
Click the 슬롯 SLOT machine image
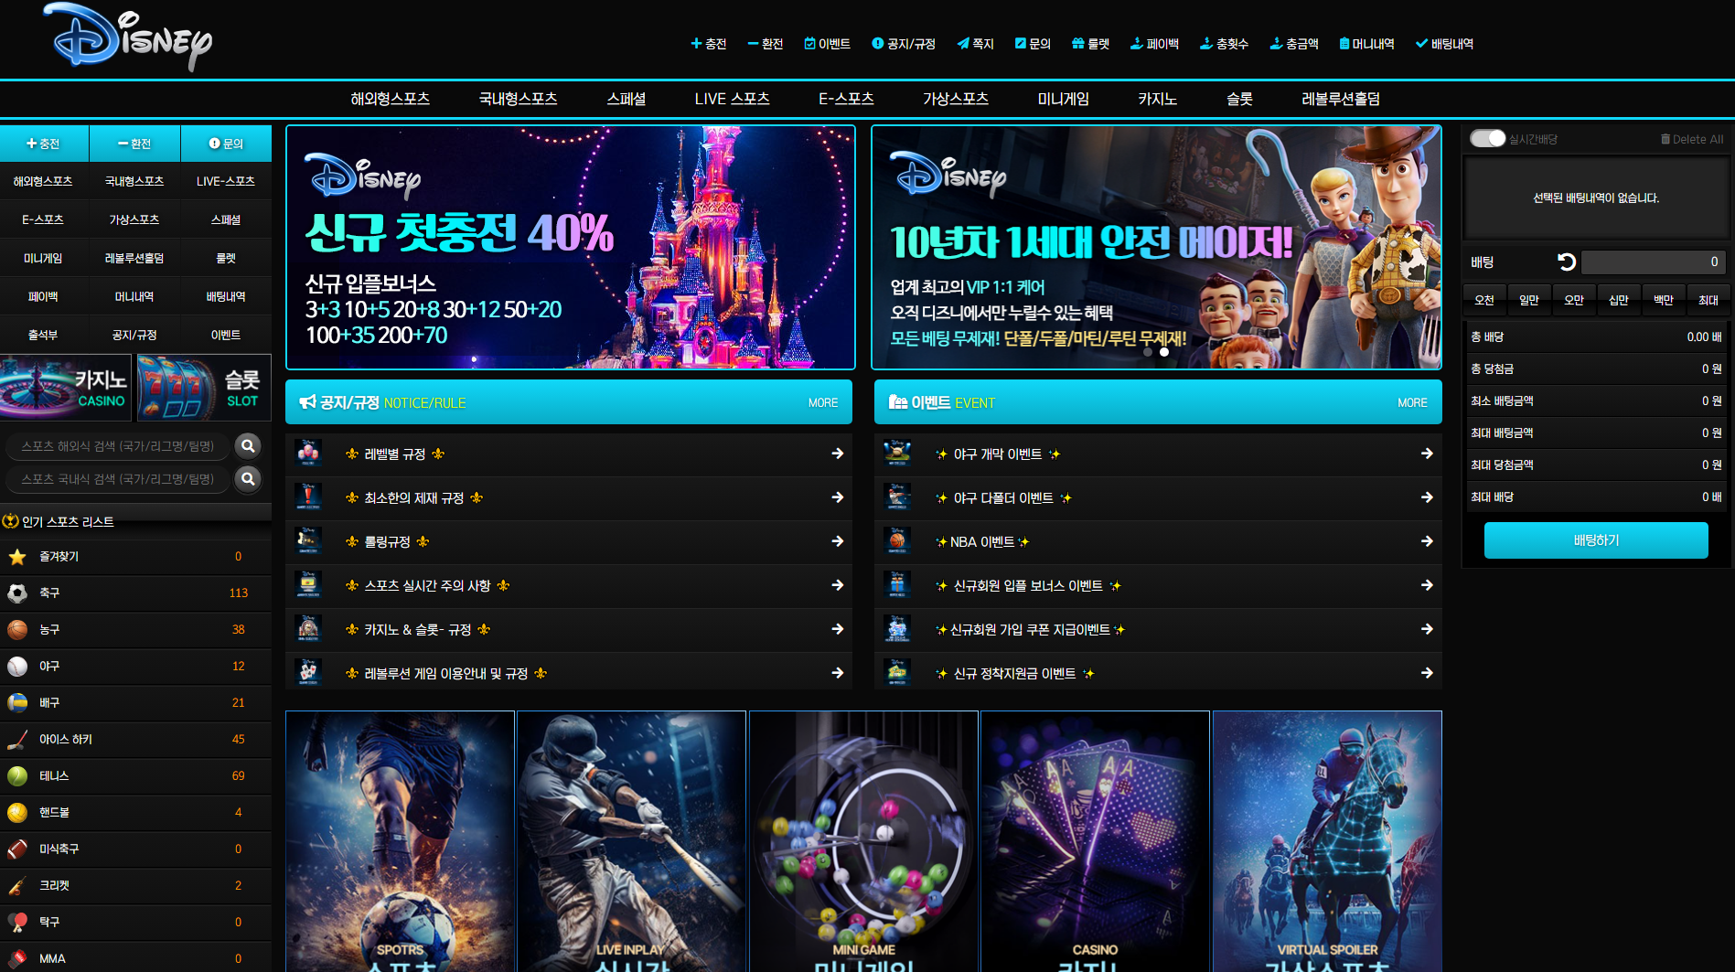pyautogui.click(x=204, y=388)
